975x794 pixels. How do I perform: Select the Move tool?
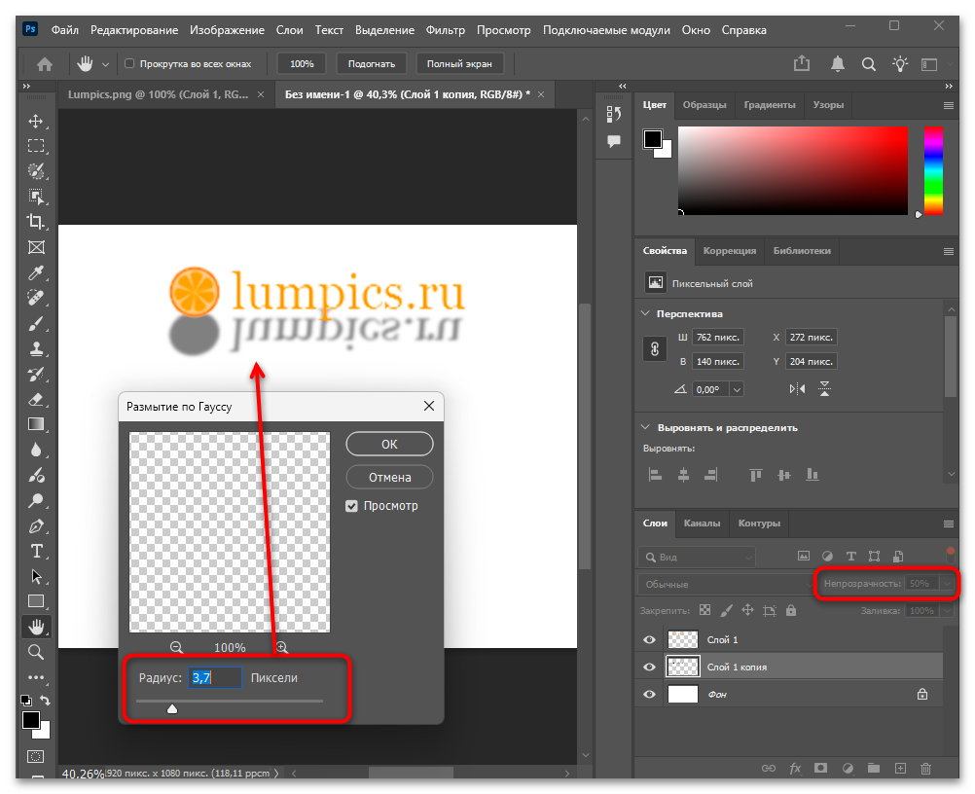point(36,121)
